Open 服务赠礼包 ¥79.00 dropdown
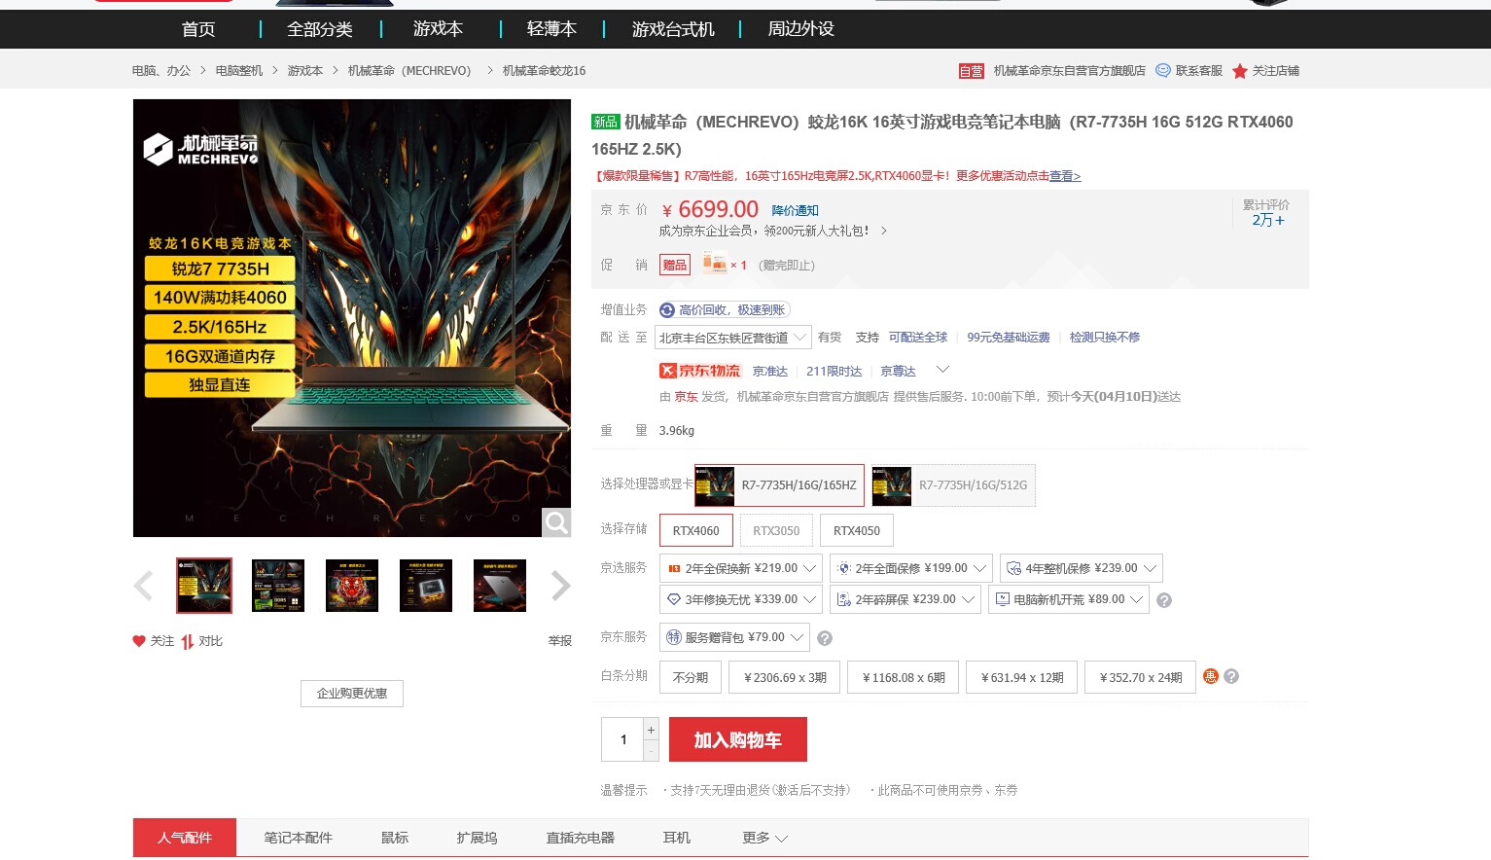1491x860 pixels. [734, 637]
